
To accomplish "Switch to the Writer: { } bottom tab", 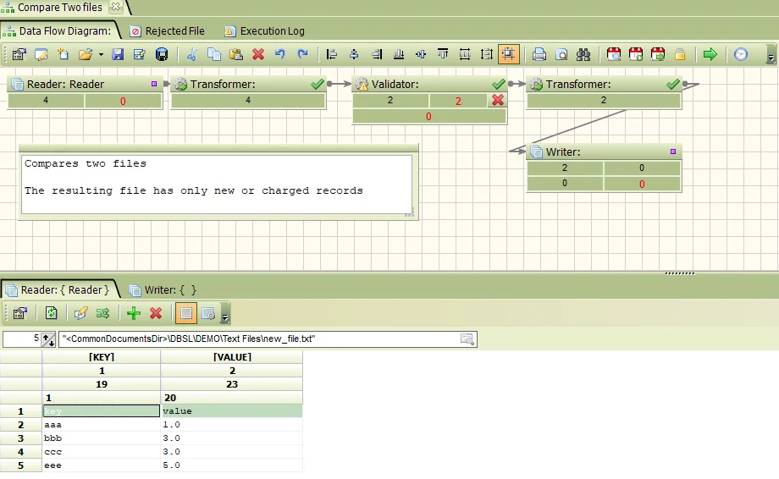I will tap(163, 290).
